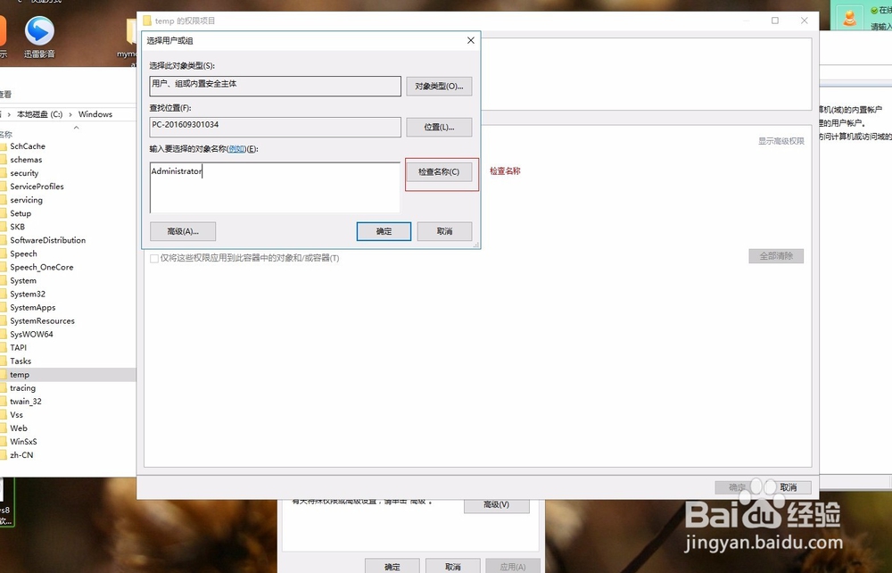
Task: Select the Tasks folder
Action: pyautogui.click(x=21, y=361)
